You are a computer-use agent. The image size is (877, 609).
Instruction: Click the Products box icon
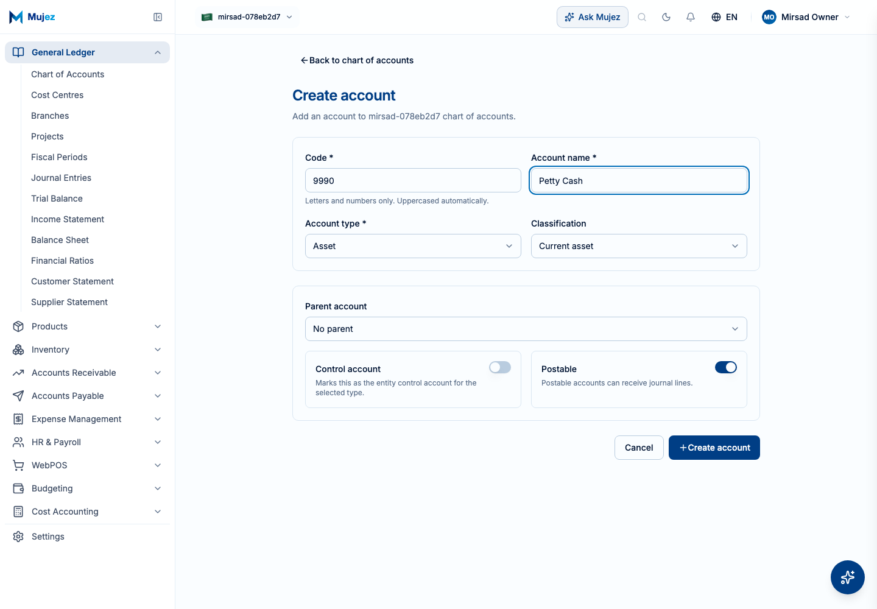(x=18, y=326)
